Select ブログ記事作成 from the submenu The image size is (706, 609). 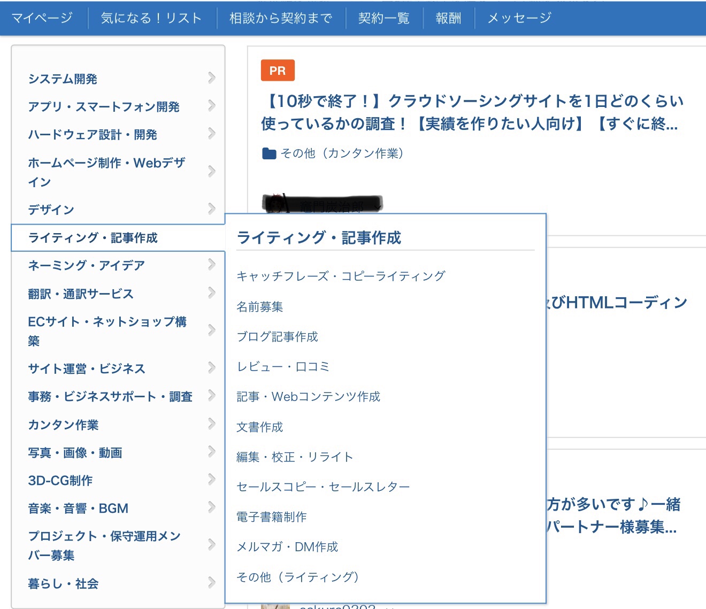277,337
